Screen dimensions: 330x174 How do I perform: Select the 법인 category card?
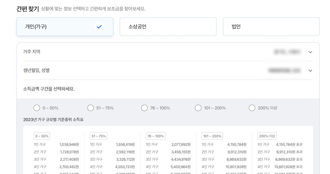271,27
